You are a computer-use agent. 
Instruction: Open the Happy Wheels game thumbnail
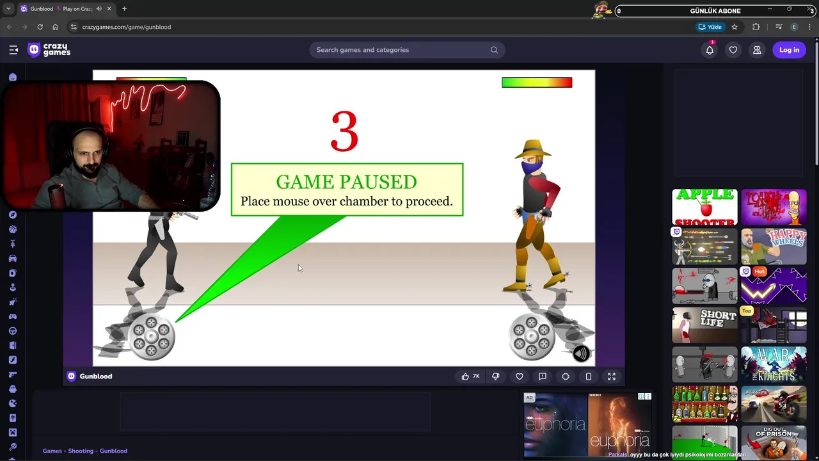click(x=774, y=247)
